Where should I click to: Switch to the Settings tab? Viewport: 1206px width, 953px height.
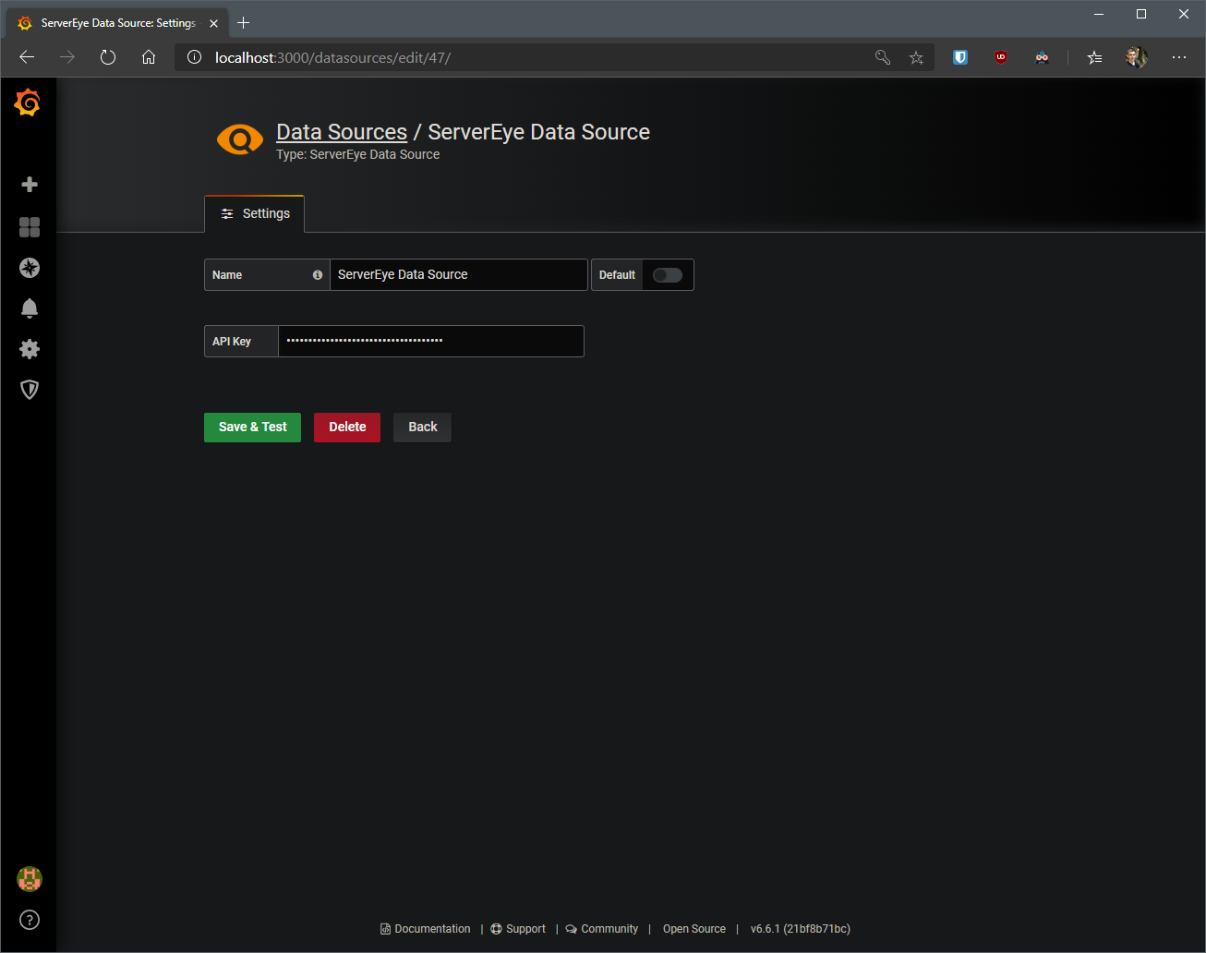coord(255,213)
